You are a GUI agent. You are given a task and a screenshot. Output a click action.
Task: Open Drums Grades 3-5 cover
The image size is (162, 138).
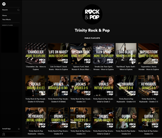point(81,118)
